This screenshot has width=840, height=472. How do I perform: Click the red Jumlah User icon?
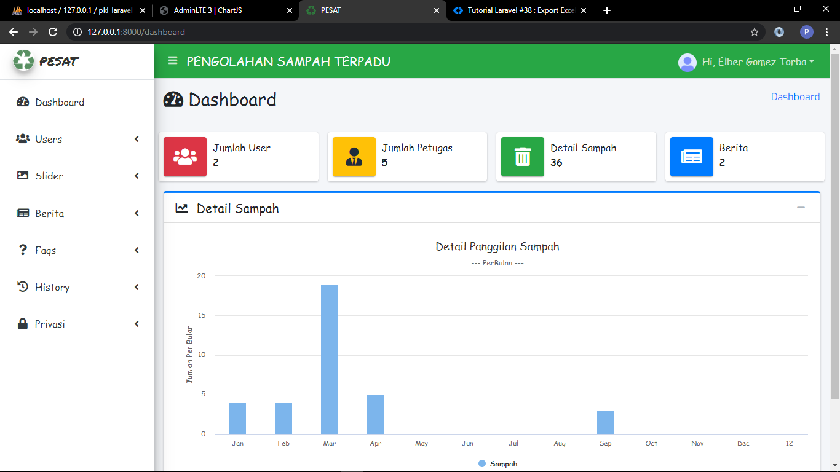pyautogui.click(x=185, y=157)
